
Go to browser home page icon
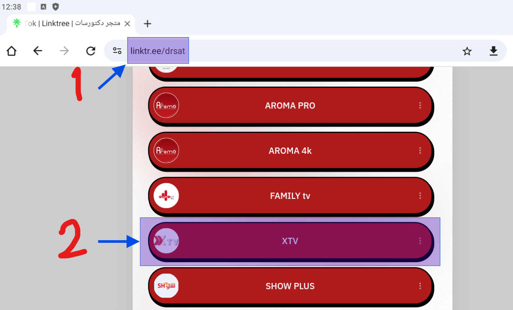click(x=12, y=51)
